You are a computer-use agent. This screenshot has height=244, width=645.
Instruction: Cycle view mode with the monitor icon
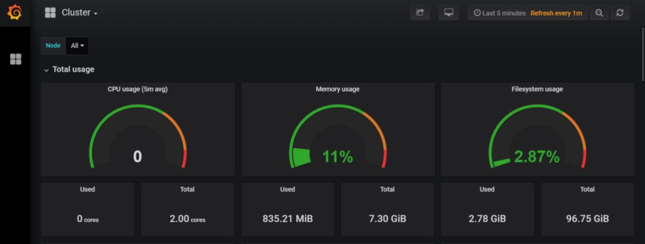coord(448,12)
